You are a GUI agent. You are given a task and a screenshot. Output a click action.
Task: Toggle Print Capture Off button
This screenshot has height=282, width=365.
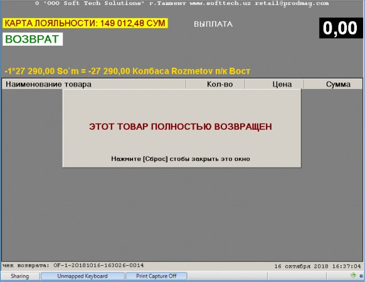156,276
